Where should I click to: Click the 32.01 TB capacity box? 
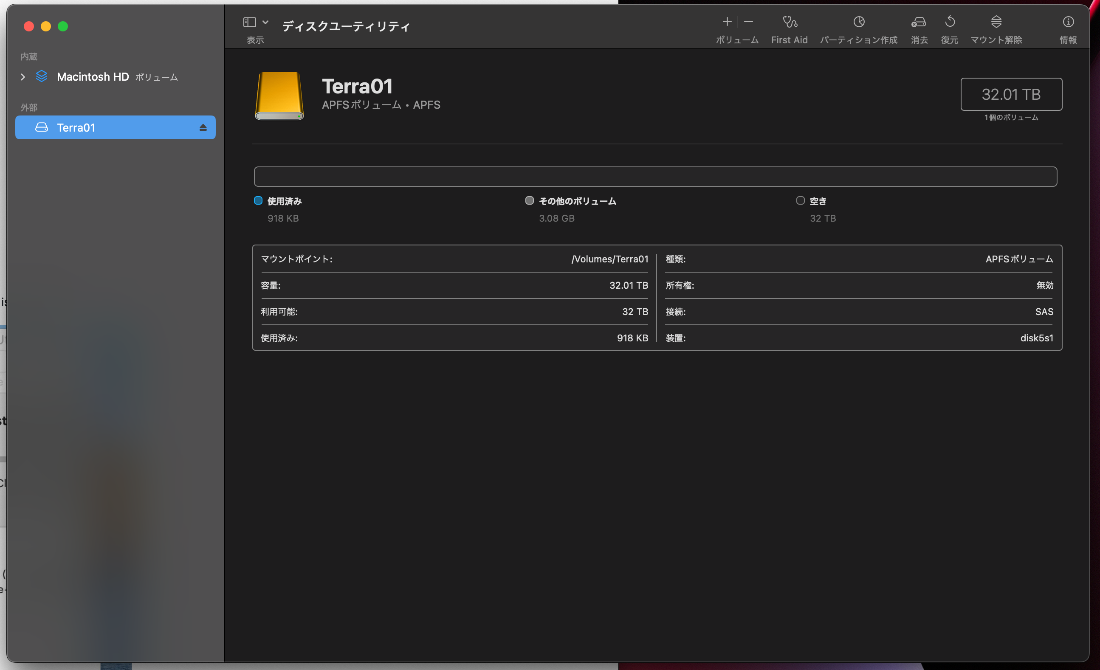pos(1011,94)
